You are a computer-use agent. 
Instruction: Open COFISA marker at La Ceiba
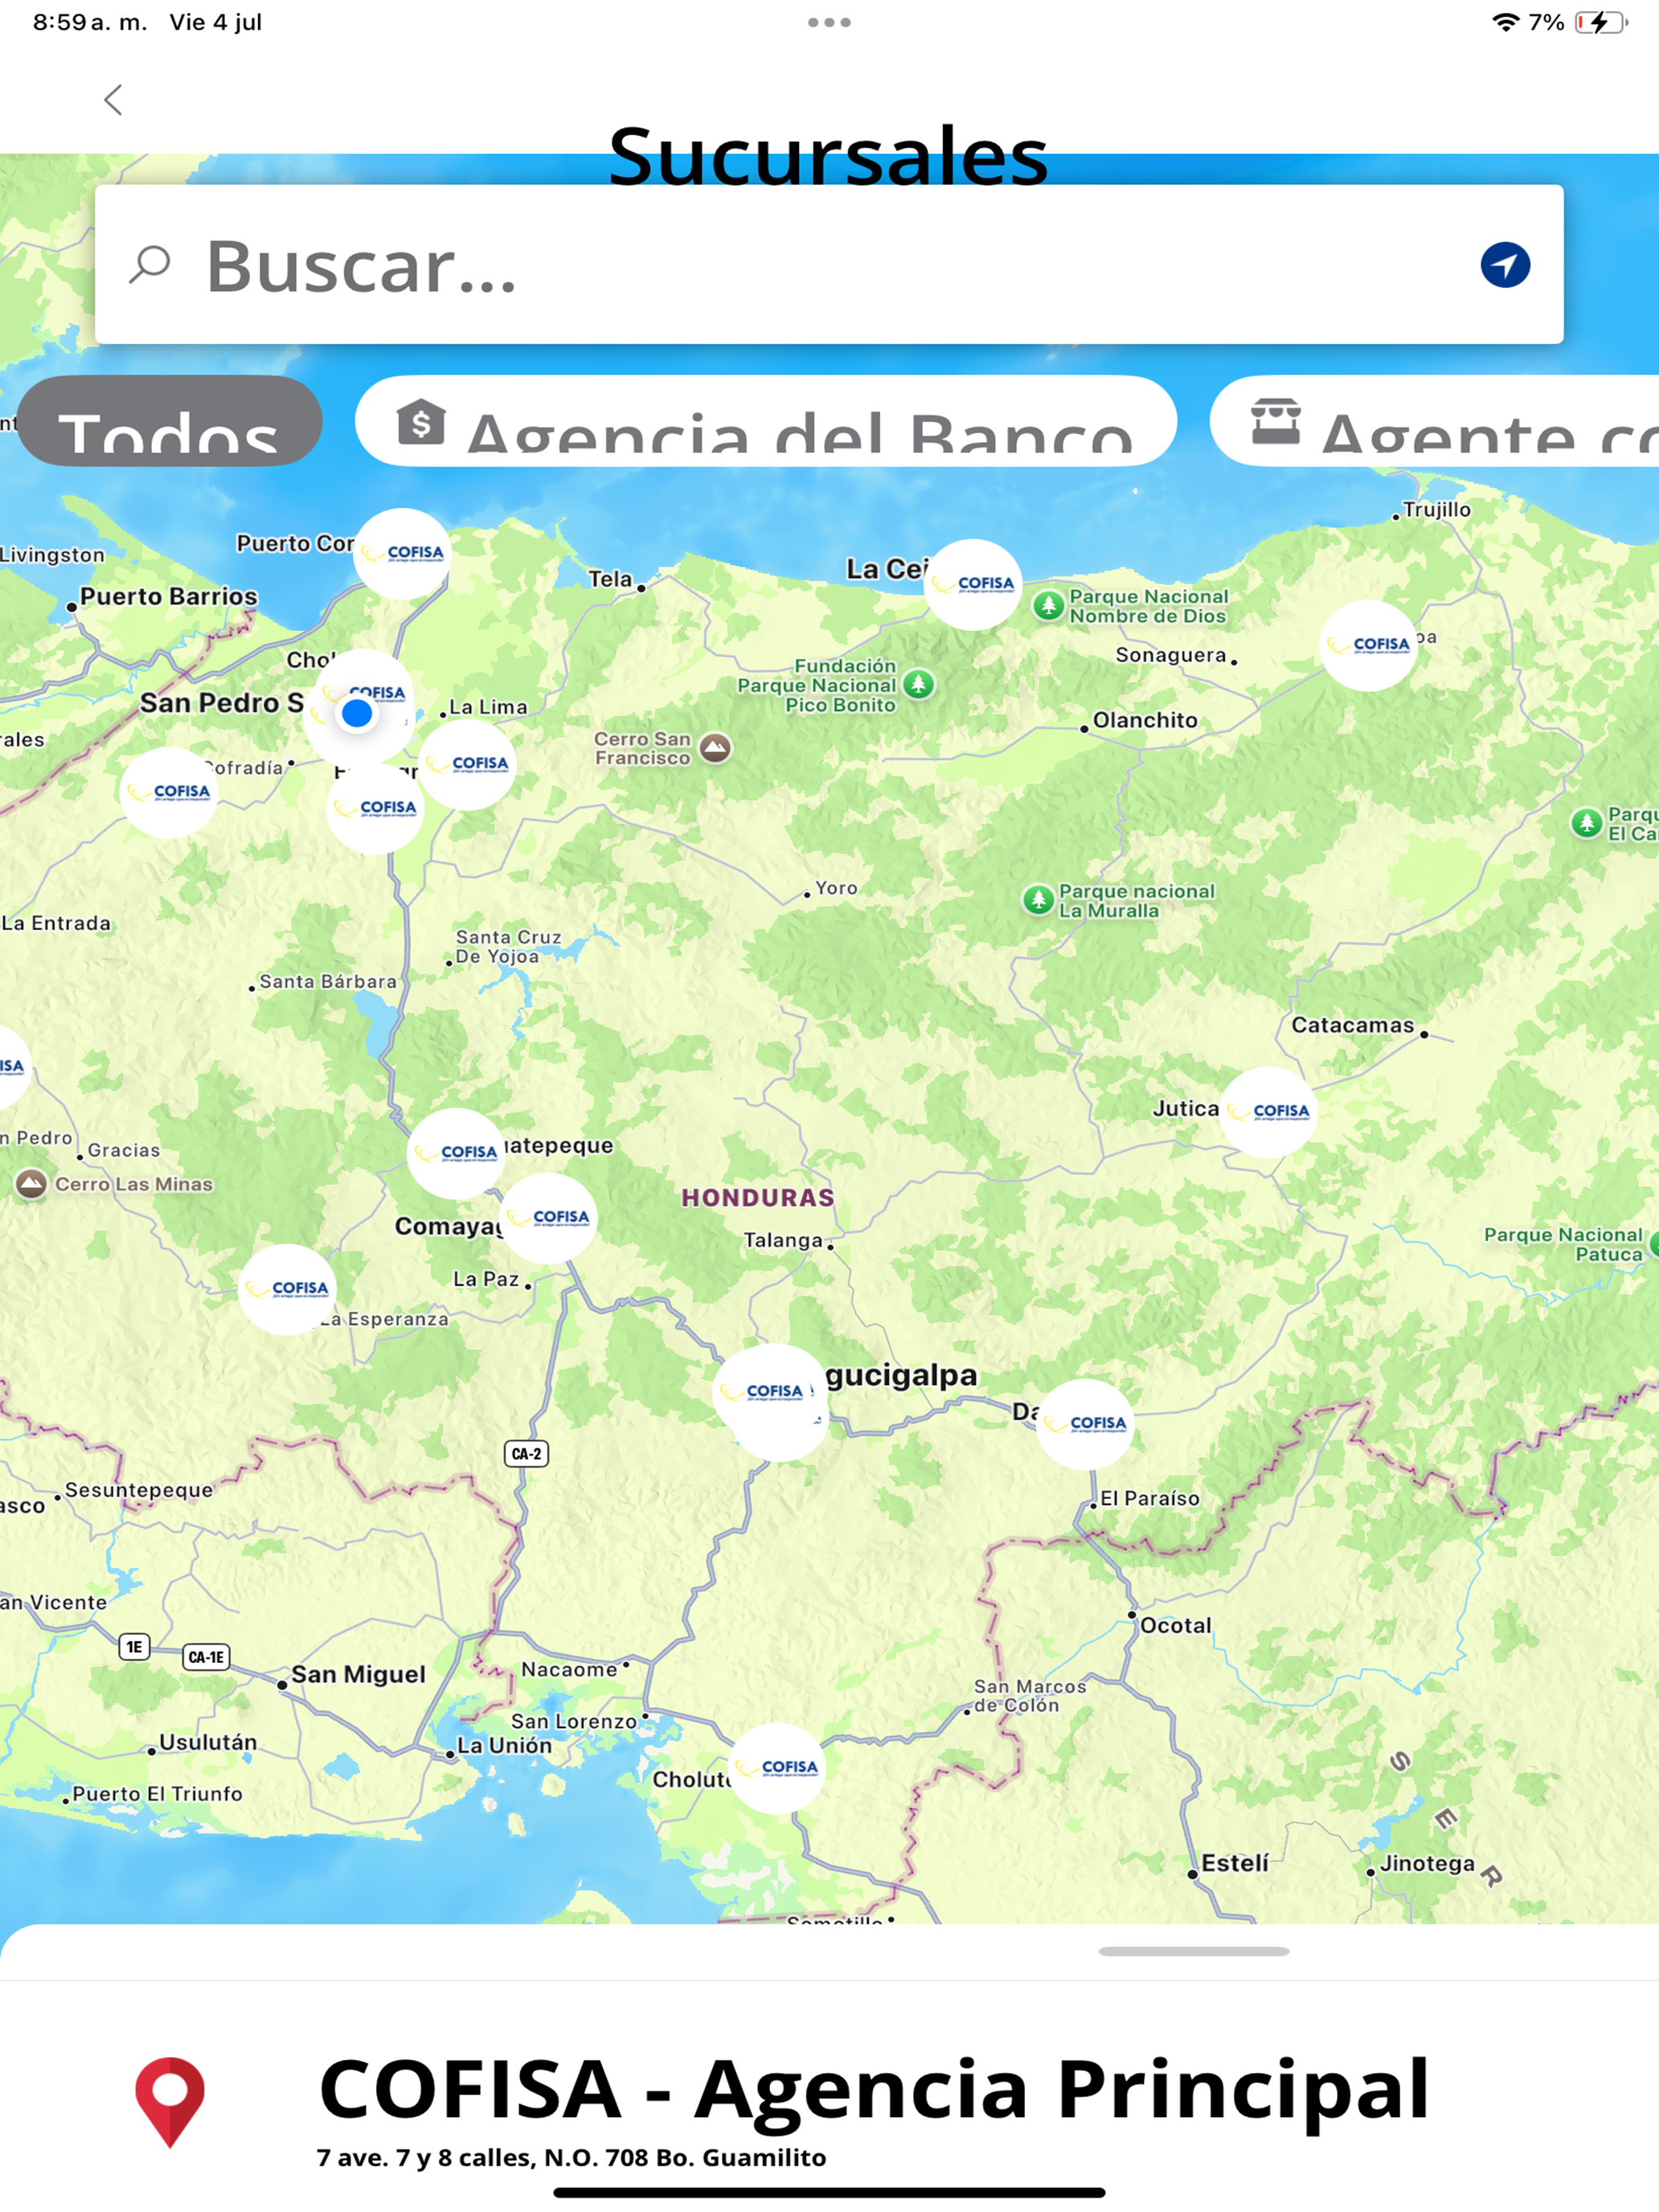(x=973, y=585)
